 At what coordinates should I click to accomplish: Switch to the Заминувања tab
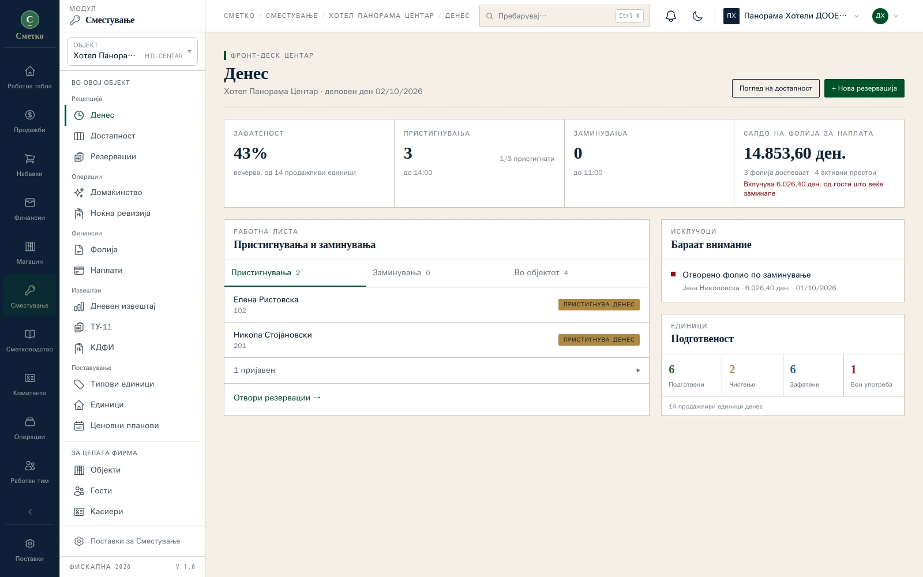[x=436, y=273]
